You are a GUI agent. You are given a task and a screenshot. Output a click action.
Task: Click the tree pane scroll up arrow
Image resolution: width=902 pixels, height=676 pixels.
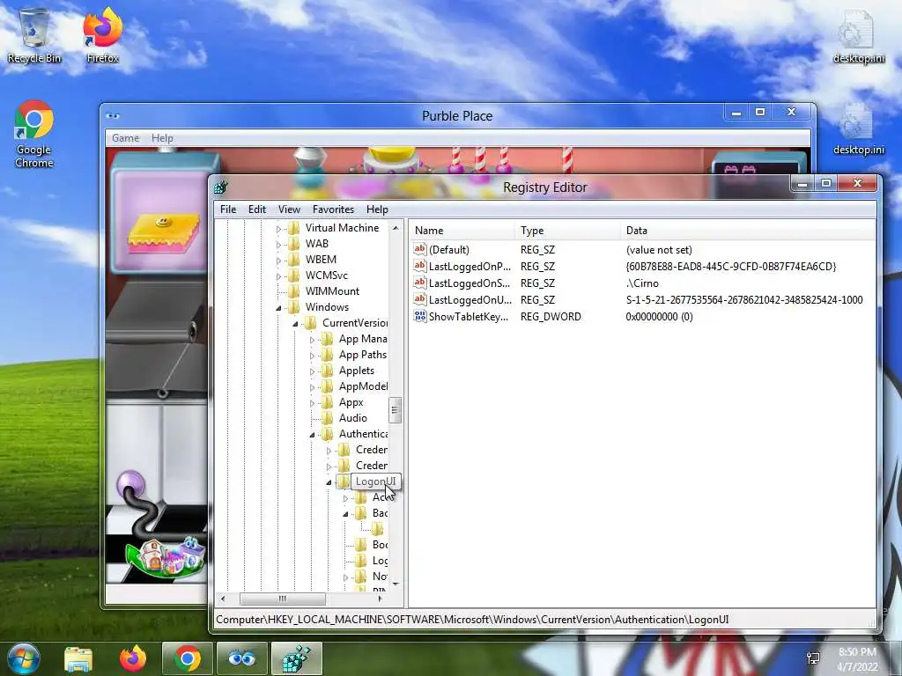coord(396,228)
